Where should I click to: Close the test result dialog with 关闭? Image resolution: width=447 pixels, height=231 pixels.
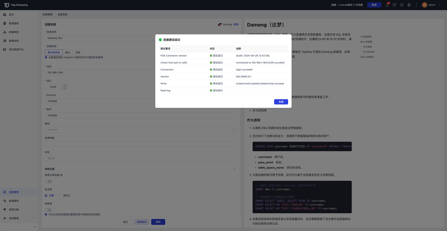coord(281,102)
